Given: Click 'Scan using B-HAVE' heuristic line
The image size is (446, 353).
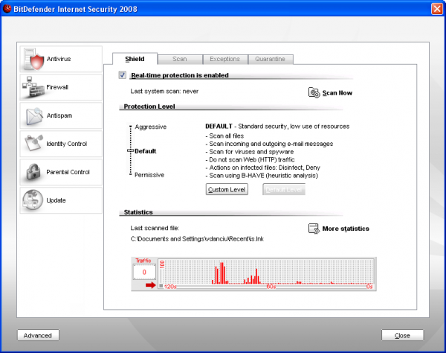Looking at the screenshot, I should [x=262, y=176].
